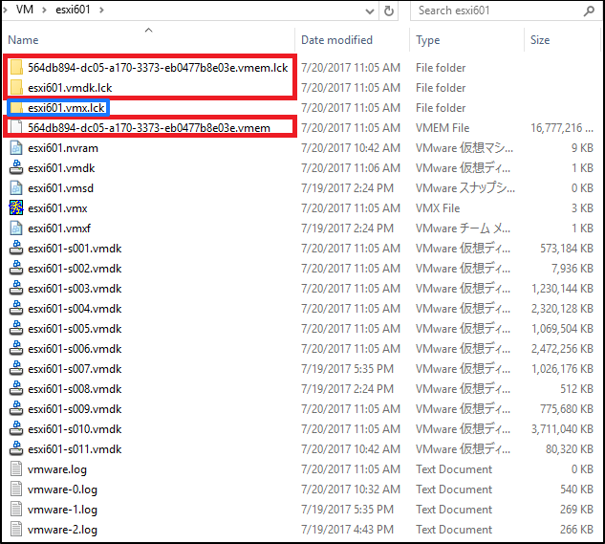This screenshot has width=605, height=544.
Task: Click esxi601-s005.vmdk disk icon
Action: 16,329
